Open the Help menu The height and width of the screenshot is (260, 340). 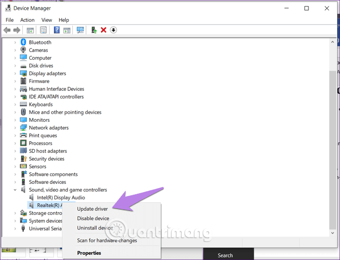click(64, 20)
